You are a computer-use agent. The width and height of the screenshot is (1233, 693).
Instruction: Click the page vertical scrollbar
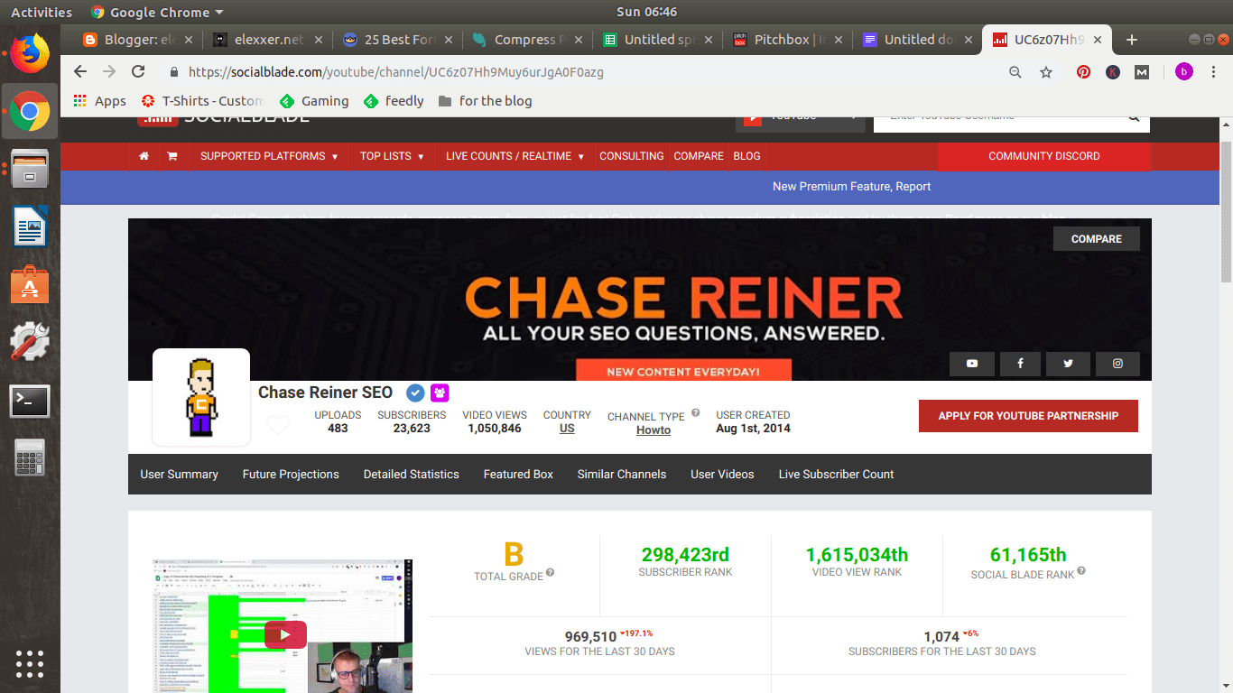[1226, 212]
